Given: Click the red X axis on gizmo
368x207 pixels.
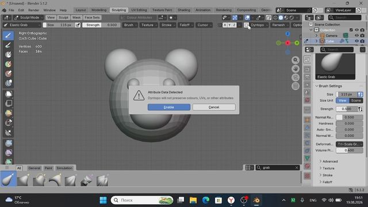Looking at the screenshot, I should point(287,43).
